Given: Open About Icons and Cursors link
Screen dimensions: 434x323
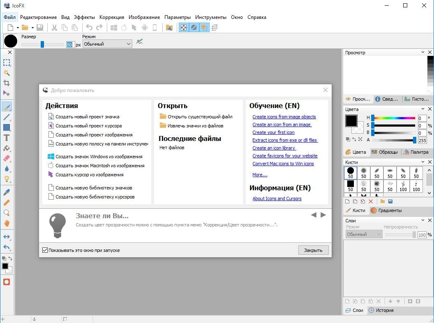Looking at the screenshot, I should point(277,198).
